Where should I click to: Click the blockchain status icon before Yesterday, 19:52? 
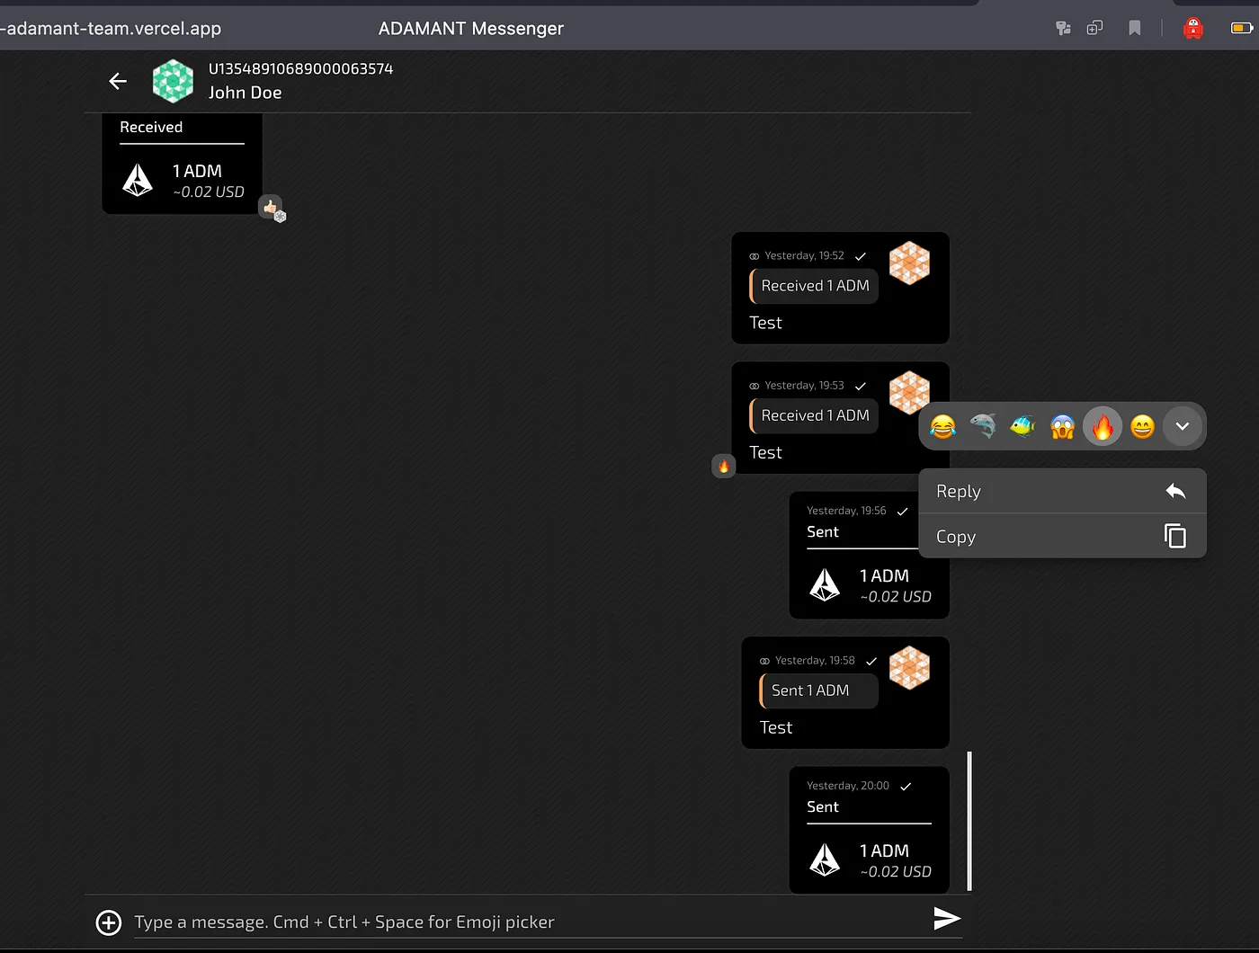755,256
